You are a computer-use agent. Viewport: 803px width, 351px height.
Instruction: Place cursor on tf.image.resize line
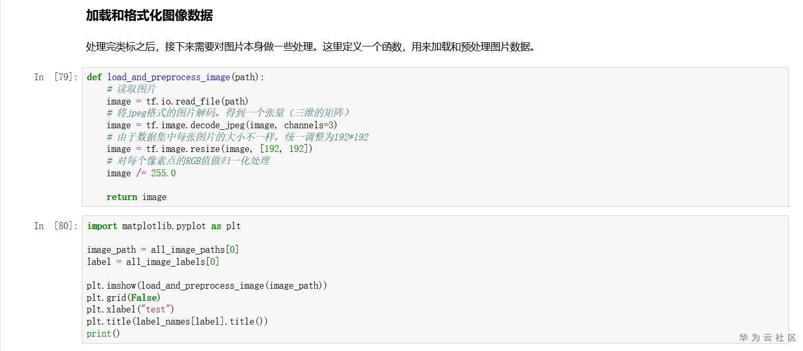coord(210,149)
